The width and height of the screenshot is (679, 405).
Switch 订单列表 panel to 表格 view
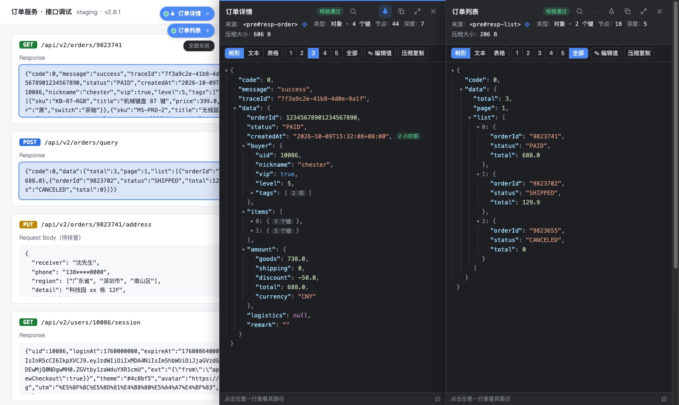coord(499,53)
